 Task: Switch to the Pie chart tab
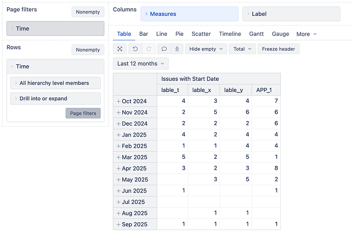coord(180,34)
